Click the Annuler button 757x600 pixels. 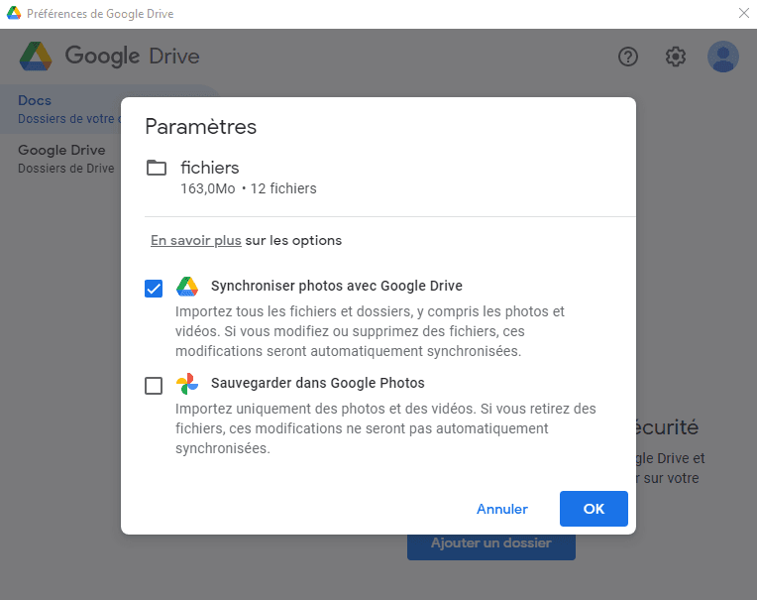pyautogui.click(x=502, y=509)
